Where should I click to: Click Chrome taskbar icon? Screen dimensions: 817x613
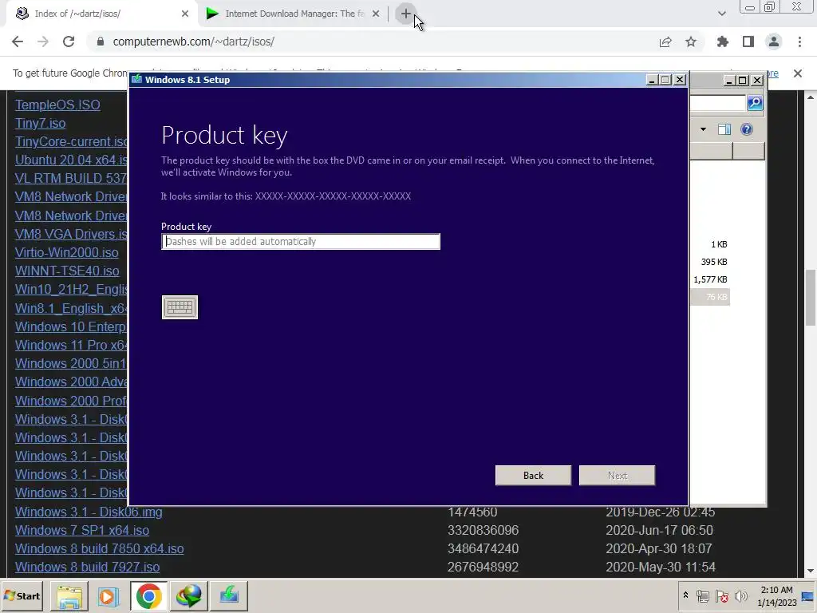point(149,595)
